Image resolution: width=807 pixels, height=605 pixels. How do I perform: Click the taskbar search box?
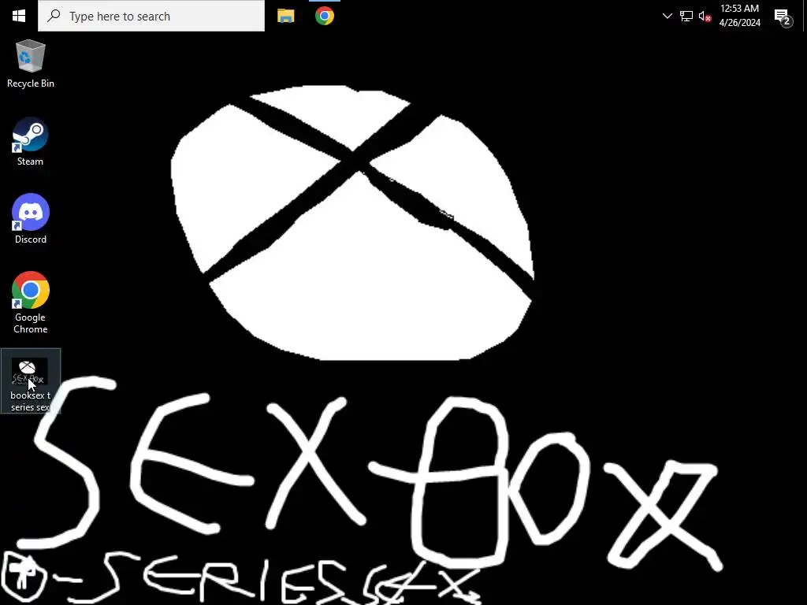click(151, 16)
